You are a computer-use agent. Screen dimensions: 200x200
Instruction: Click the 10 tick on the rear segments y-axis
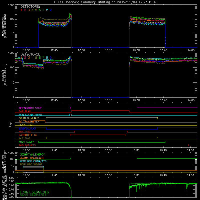click(x=13, y=83)
